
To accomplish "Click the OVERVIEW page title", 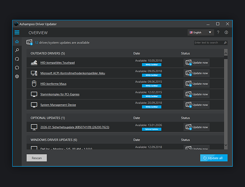I will click(x=38, y=33).
